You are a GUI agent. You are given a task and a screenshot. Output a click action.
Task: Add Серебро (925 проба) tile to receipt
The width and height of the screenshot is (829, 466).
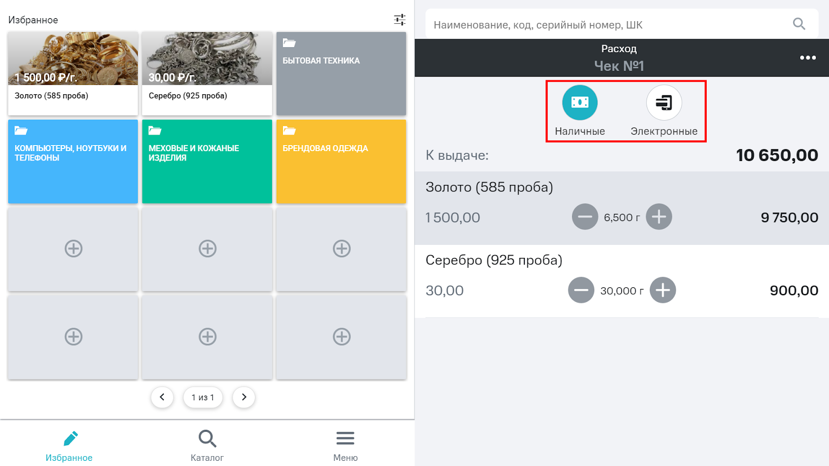[x=207, y=74]
